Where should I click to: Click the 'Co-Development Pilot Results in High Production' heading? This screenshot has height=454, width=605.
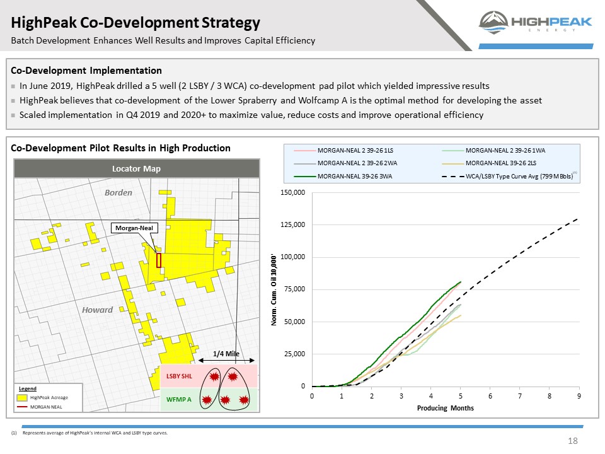click(120, 148)
